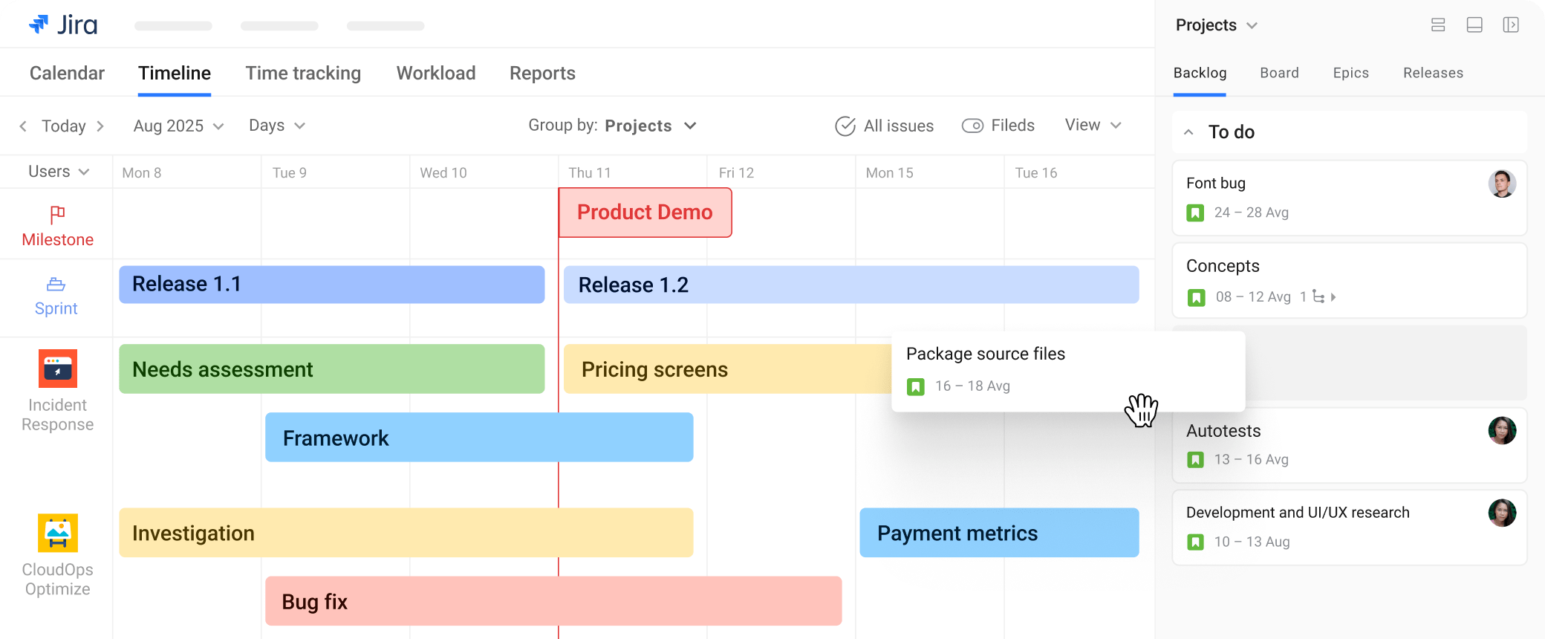Click the pink Bug fix task bar
1545x639 pixels.
tap(553, 601)
